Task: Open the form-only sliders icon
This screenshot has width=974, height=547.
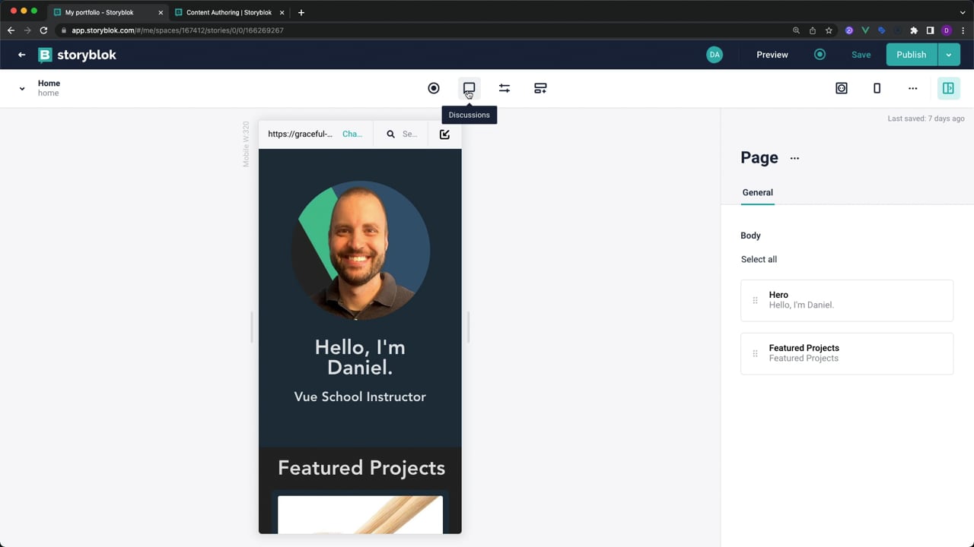Action: pyautogui.click(x=505, y=88)
